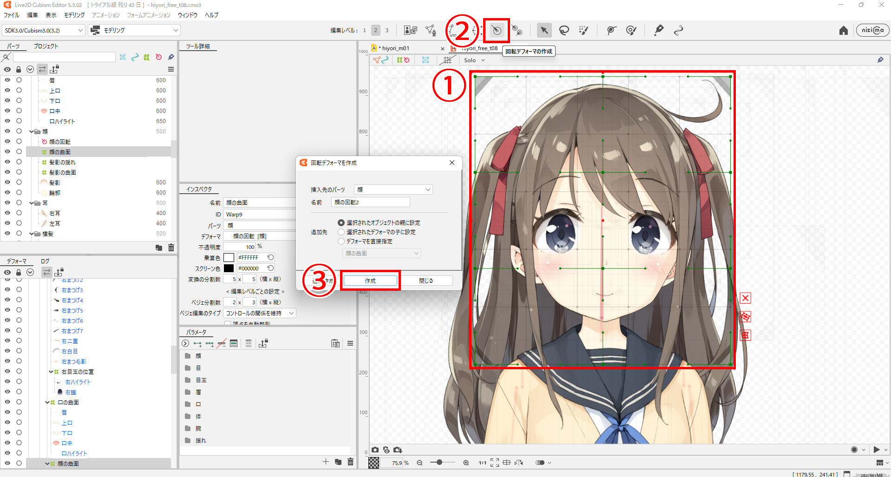Switch to the ログ tab

45,261
